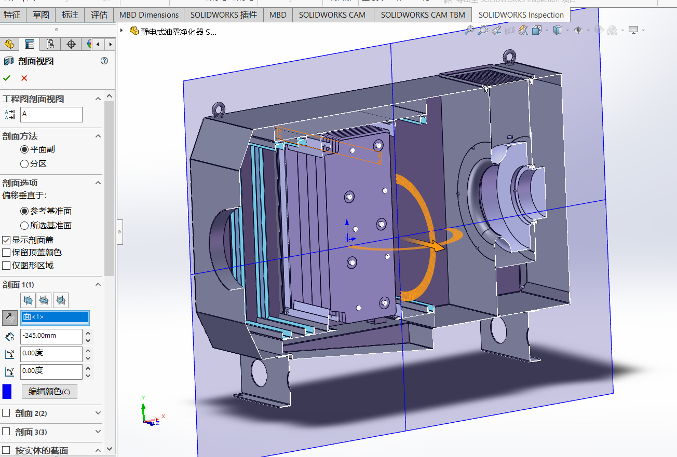Switch to the SOLIDWORKS CAM tab
Screen dimensions: 677x457
(332, 15)
